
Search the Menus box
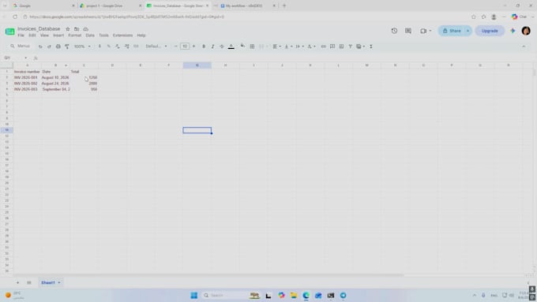(21, 47)
